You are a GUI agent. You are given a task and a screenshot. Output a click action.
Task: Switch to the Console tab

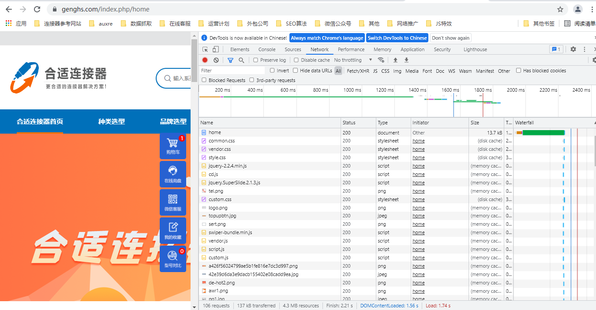click(x=267, y=49)
